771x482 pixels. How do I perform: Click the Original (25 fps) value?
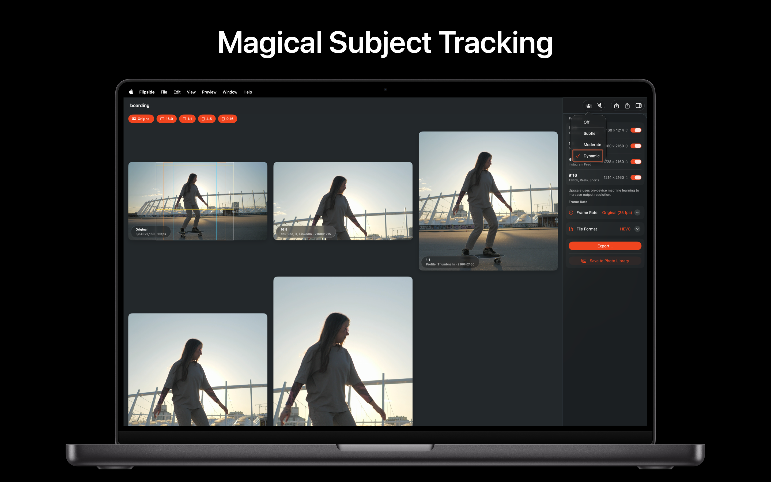617,213
